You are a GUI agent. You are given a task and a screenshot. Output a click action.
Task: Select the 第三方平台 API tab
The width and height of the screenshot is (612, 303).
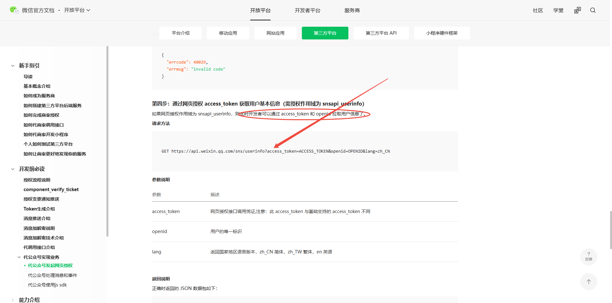[381, 33]
